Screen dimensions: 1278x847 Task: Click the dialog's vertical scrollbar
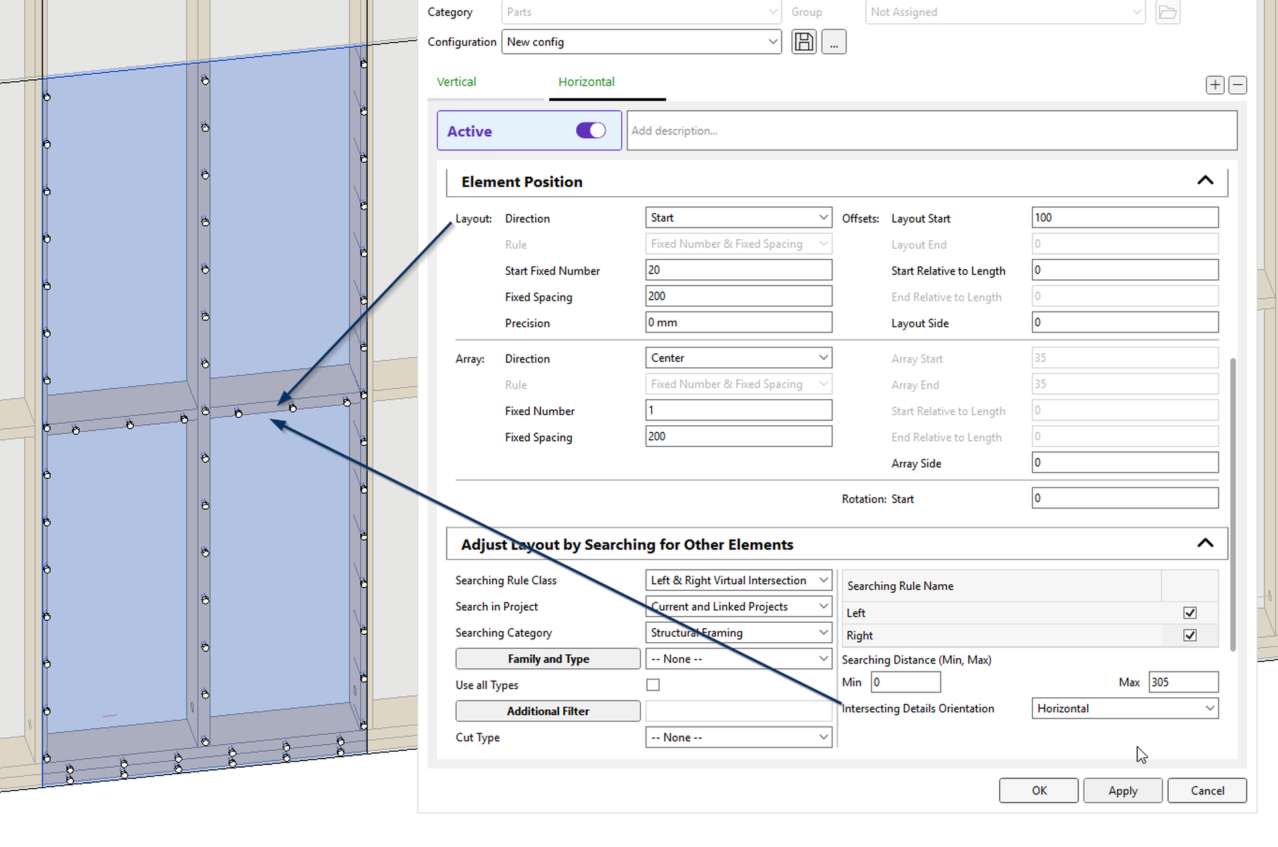click(1233, 506)
